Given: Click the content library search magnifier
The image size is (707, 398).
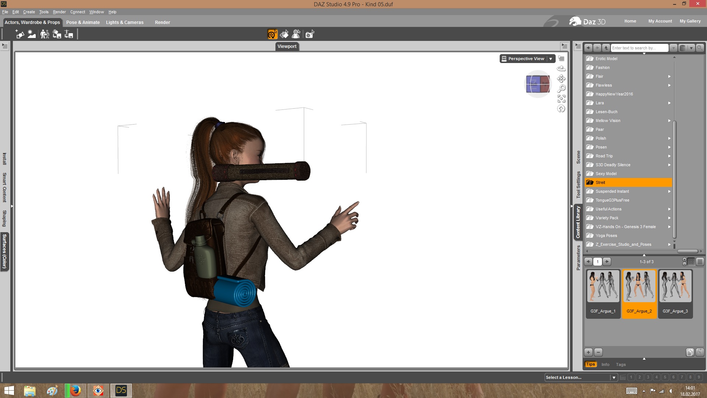Looking at the screenshot, I should [x=700, y=48].
